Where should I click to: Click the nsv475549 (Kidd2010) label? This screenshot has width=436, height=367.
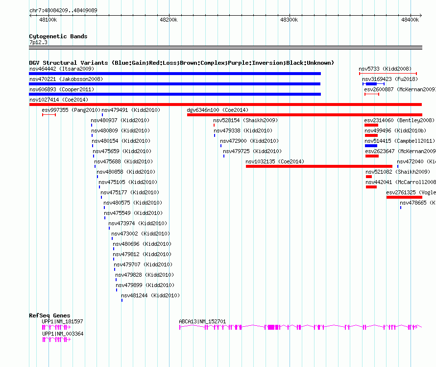point(133,213)
